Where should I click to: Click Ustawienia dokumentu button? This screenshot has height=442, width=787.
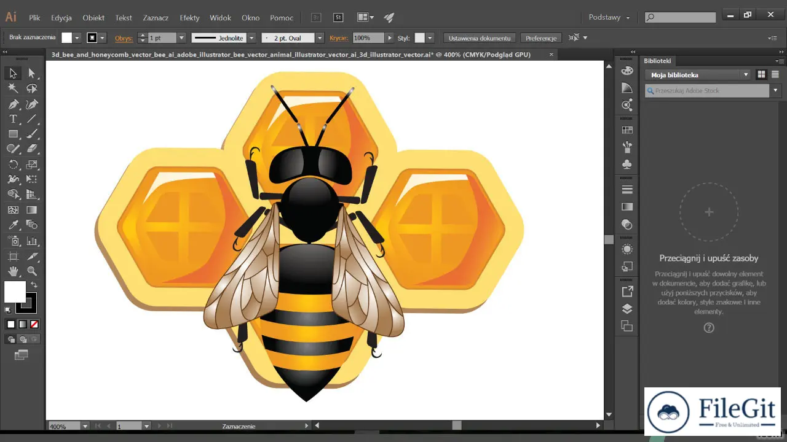point(480,38)
